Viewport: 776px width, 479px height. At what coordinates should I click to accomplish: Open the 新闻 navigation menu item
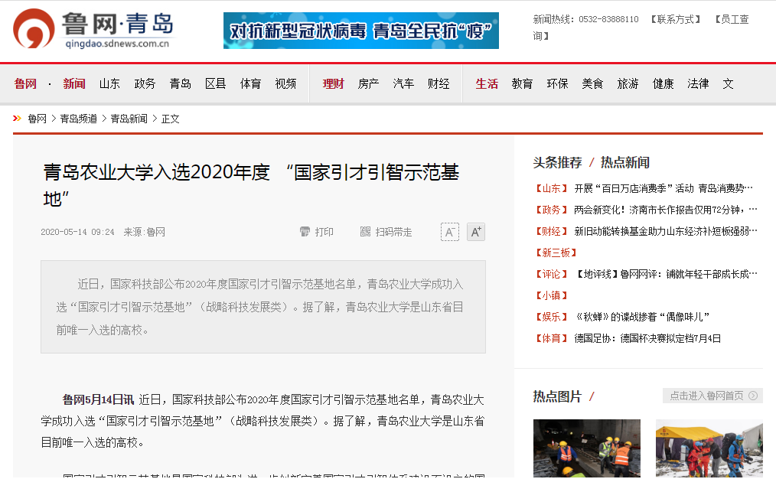coord(74,84)
